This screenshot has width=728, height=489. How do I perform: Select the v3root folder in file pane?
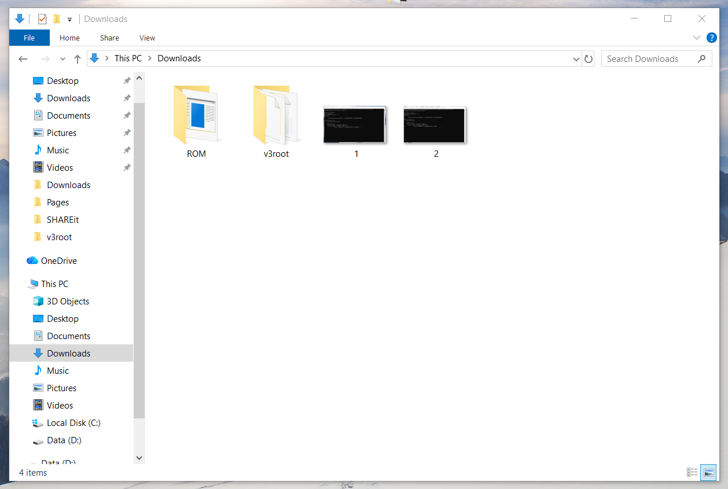point(276,122)
